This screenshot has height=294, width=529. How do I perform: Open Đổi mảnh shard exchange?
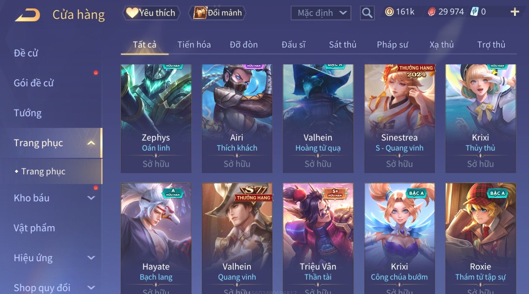[217, 13]
